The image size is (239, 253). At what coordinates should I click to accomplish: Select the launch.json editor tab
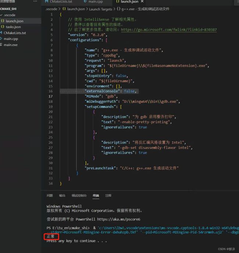coord(129,1)
